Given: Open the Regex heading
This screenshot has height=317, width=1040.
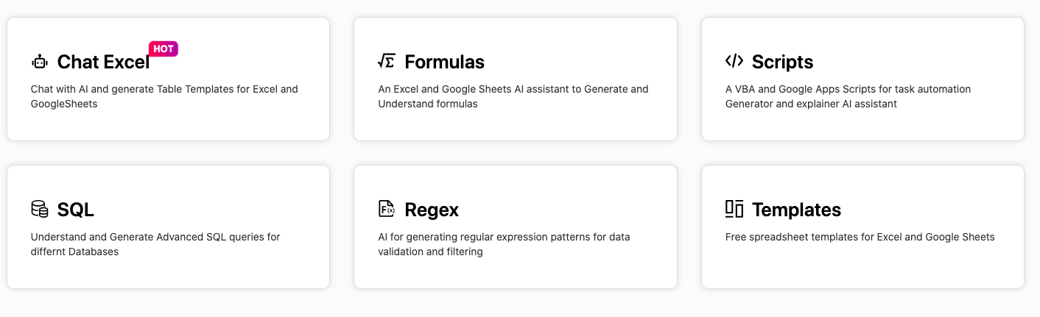Looking at the screenshot, I should 432,210.
